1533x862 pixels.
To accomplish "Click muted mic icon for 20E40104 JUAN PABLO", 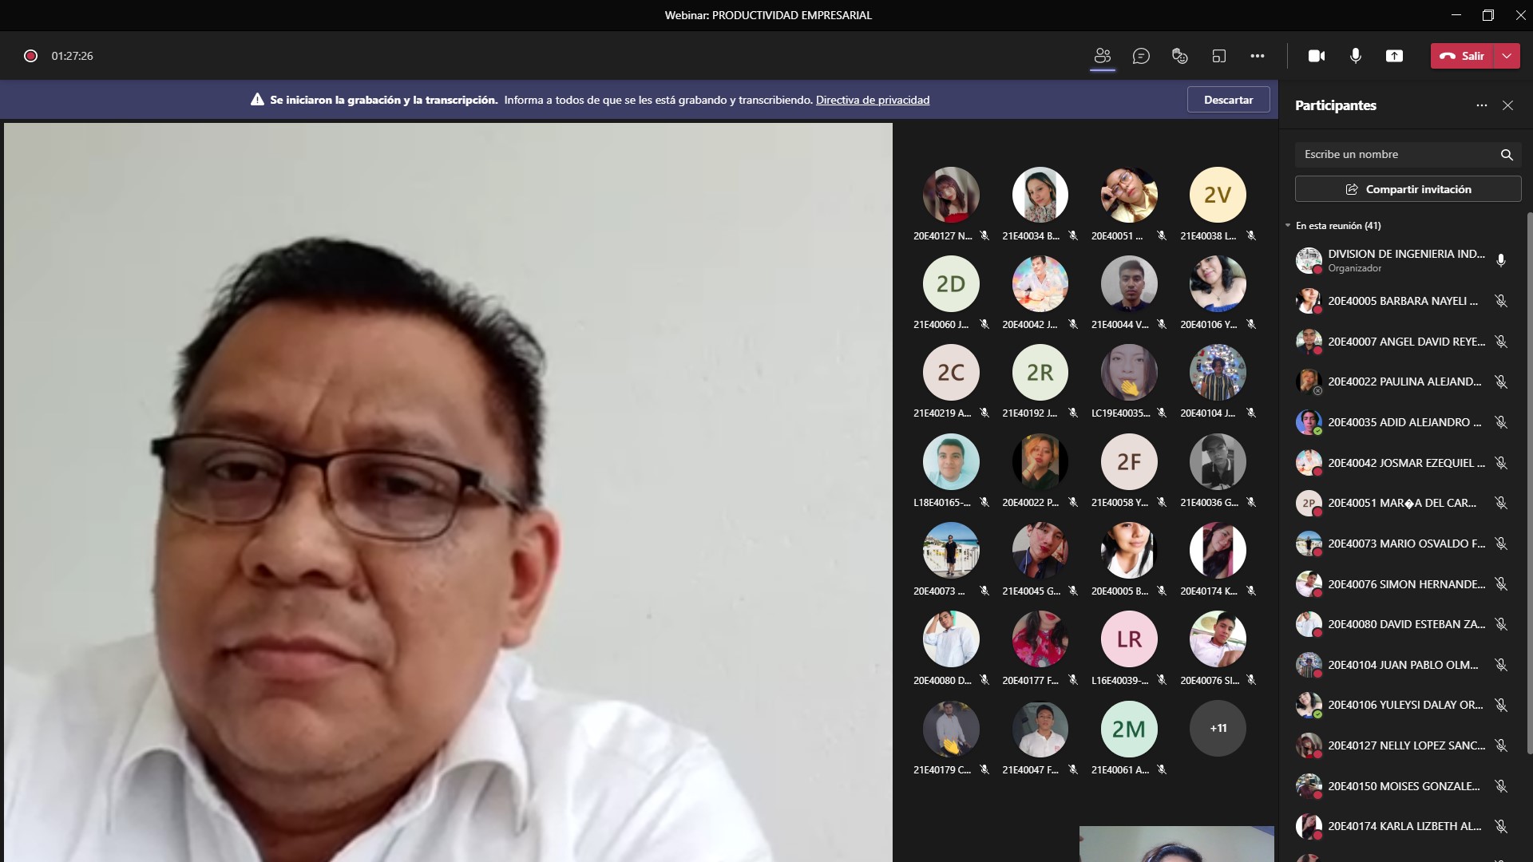I will [1501, 665].
